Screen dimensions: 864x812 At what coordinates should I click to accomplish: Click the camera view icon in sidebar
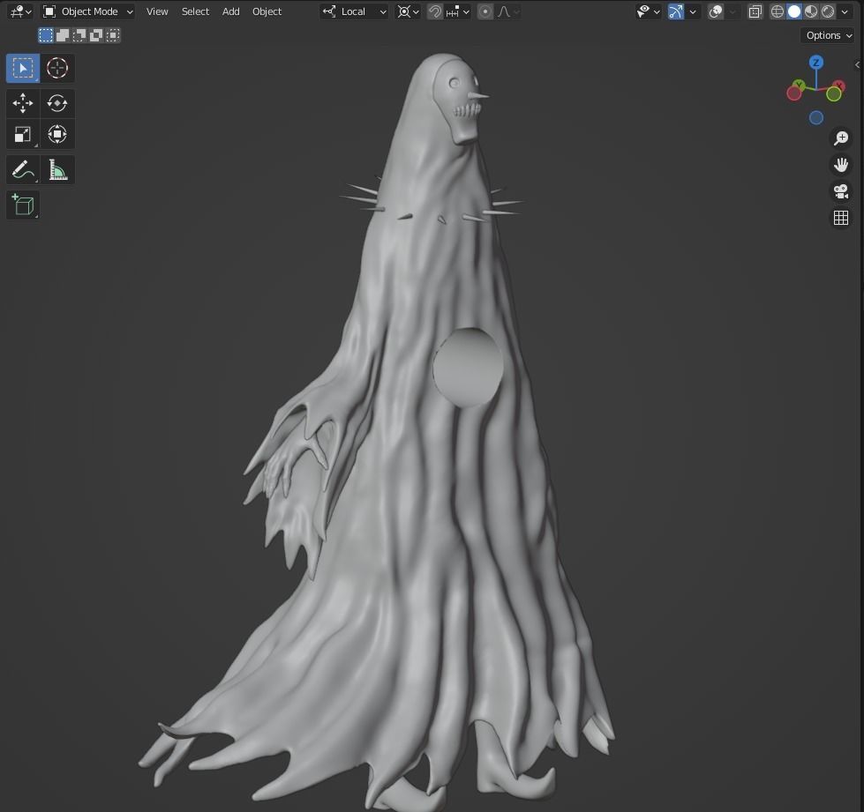840,191
